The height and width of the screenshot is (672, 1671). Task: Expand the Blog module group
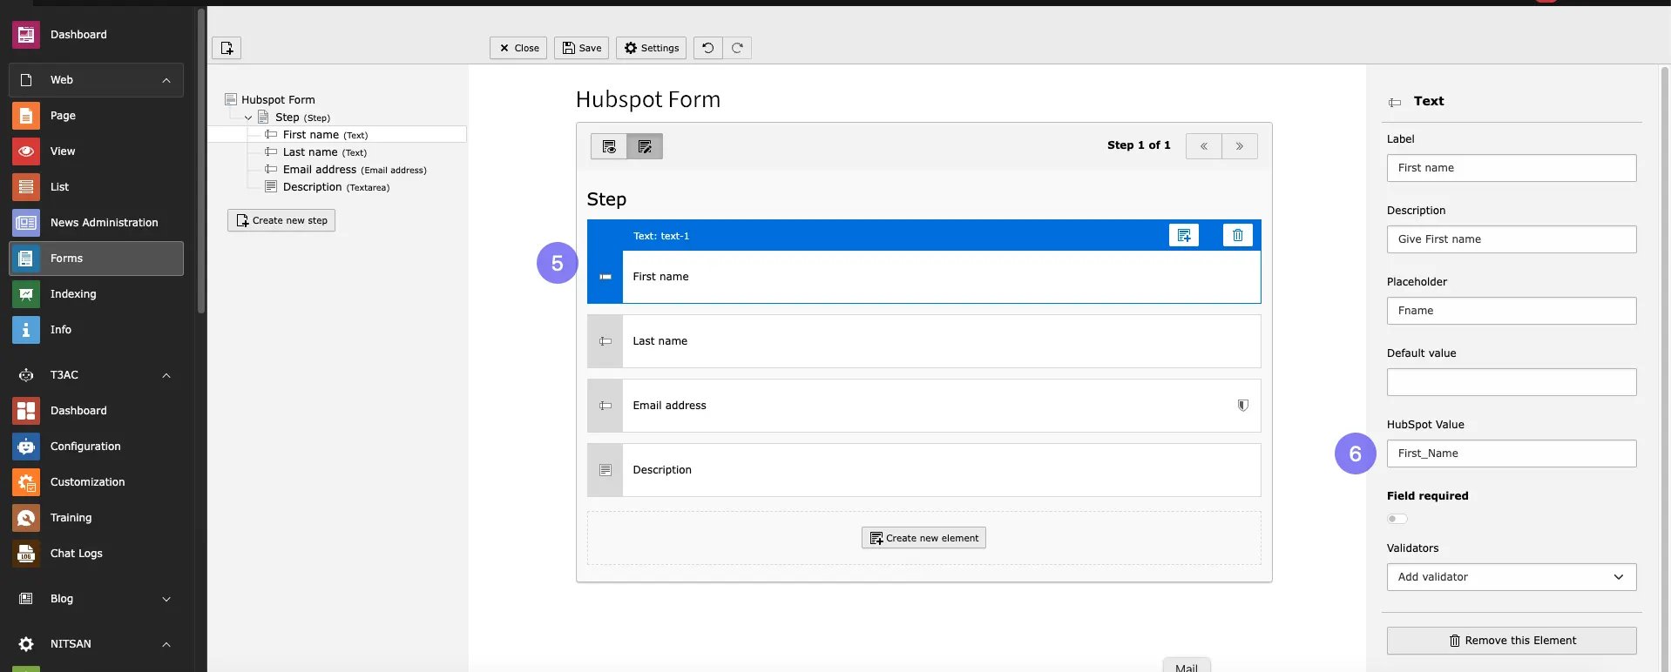click(166, 599)
